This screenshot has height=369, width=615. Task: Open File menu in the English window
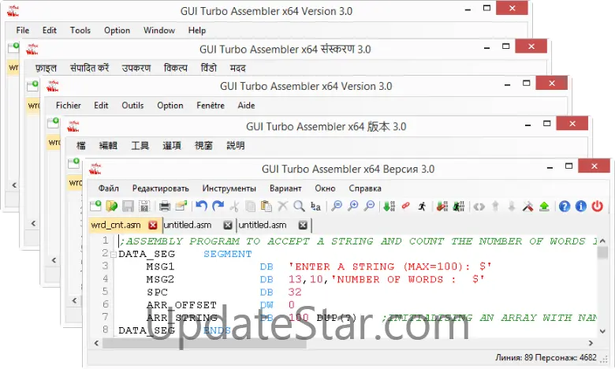(23, 30)
